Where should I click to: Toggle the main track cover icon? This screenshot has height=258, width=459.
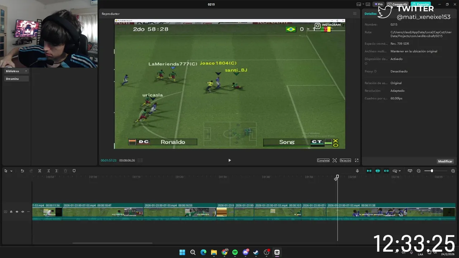pos(5,212)
